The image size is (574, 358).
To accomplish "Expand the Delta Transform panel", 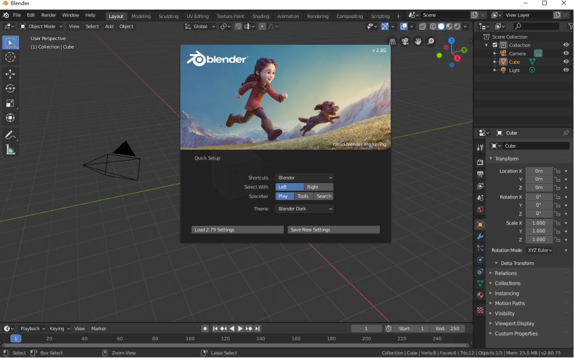I will point(517,263).
